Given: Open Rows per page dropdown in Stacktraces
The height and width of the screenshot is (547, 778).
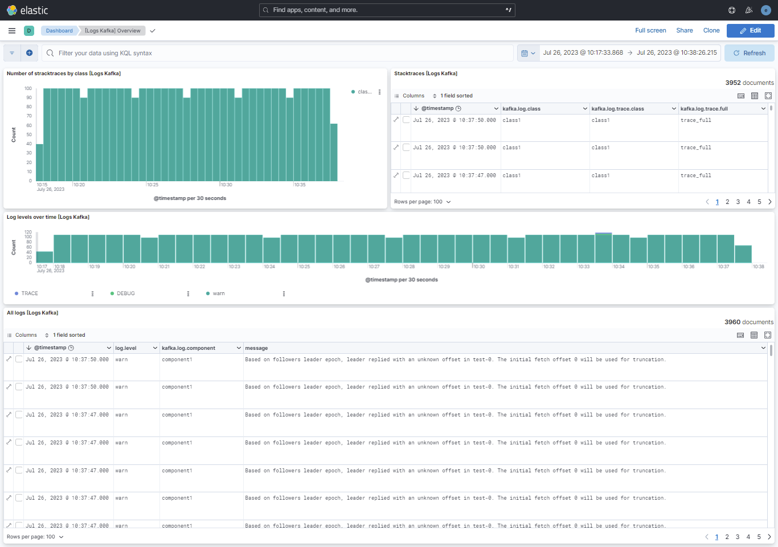Looking at the screenshot, I should click(x=423, y=202).
